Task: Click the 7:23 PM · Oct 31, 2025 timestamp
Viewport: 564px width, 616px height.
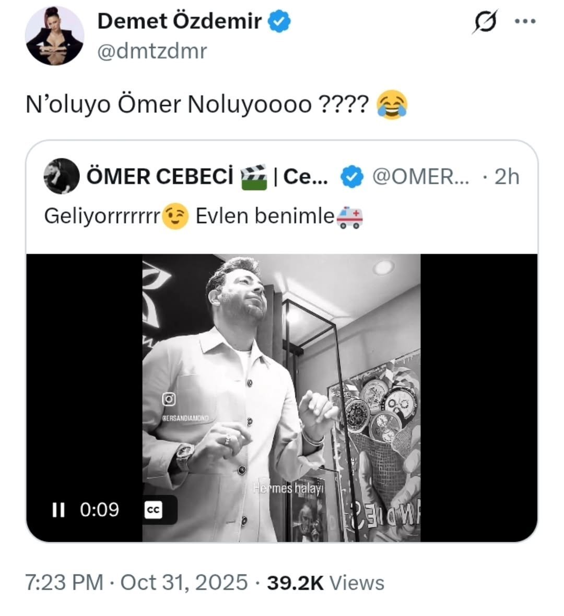Action: [x=137, y=583]
